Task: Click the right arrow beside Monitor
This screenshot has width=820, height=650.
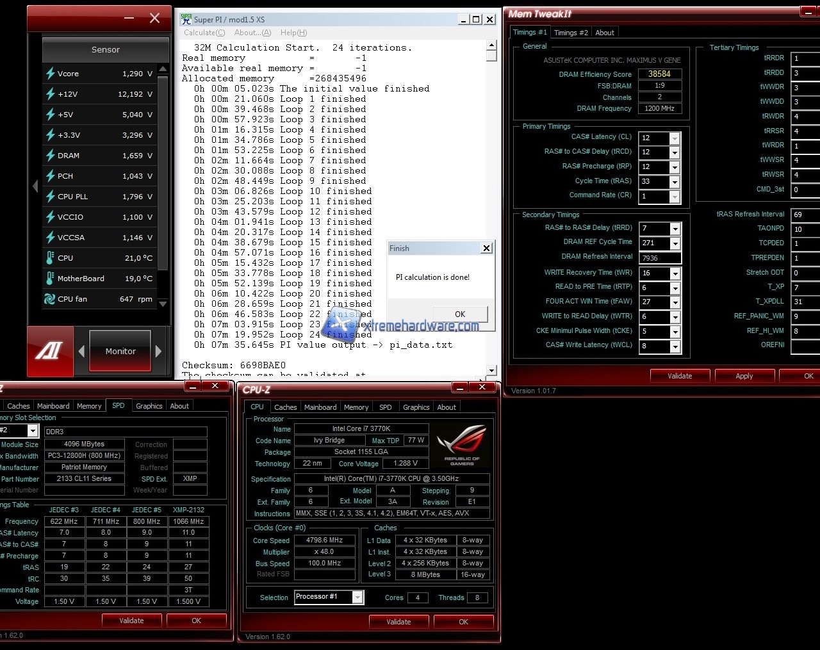Action: pyautogui.click(x=159, y=351)
